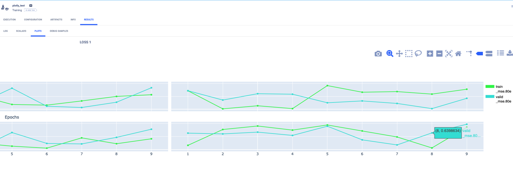Autoscale the plot axes

[x=449, y=54]
